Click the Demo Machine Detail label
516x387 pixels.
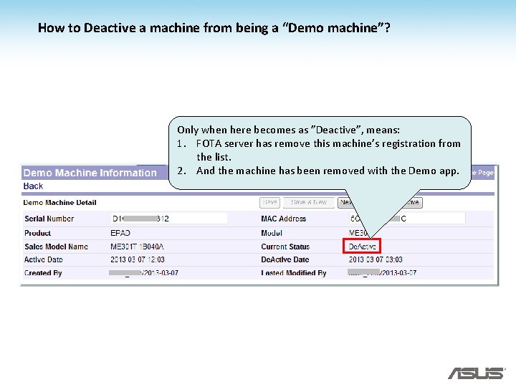coord(59,202)
